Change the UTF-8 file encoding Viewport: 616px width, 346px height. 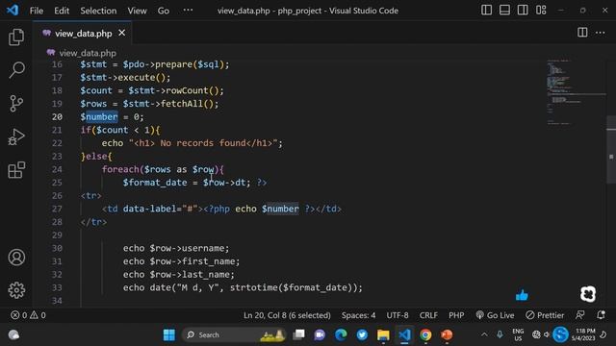click(x=398, y=315)
